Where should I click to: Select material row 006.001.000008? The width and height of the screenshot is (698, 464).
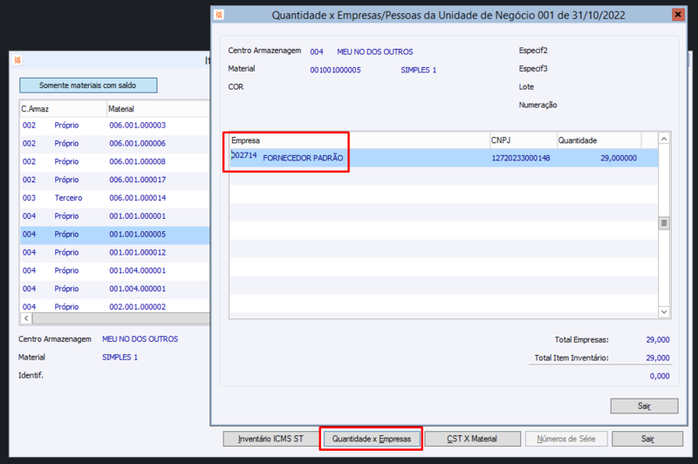[x=115, y=162]
